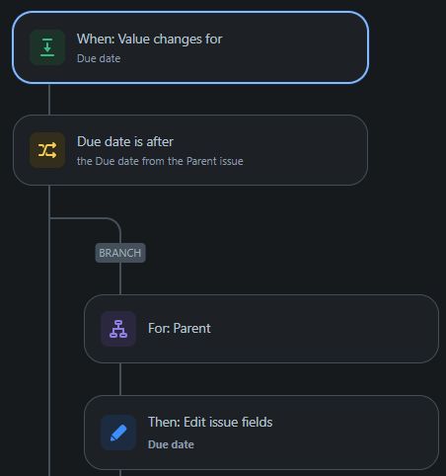The image size is (446, 476).
Task: Click the yellow shuffle condition icon
Action: [x=47, y=150]
